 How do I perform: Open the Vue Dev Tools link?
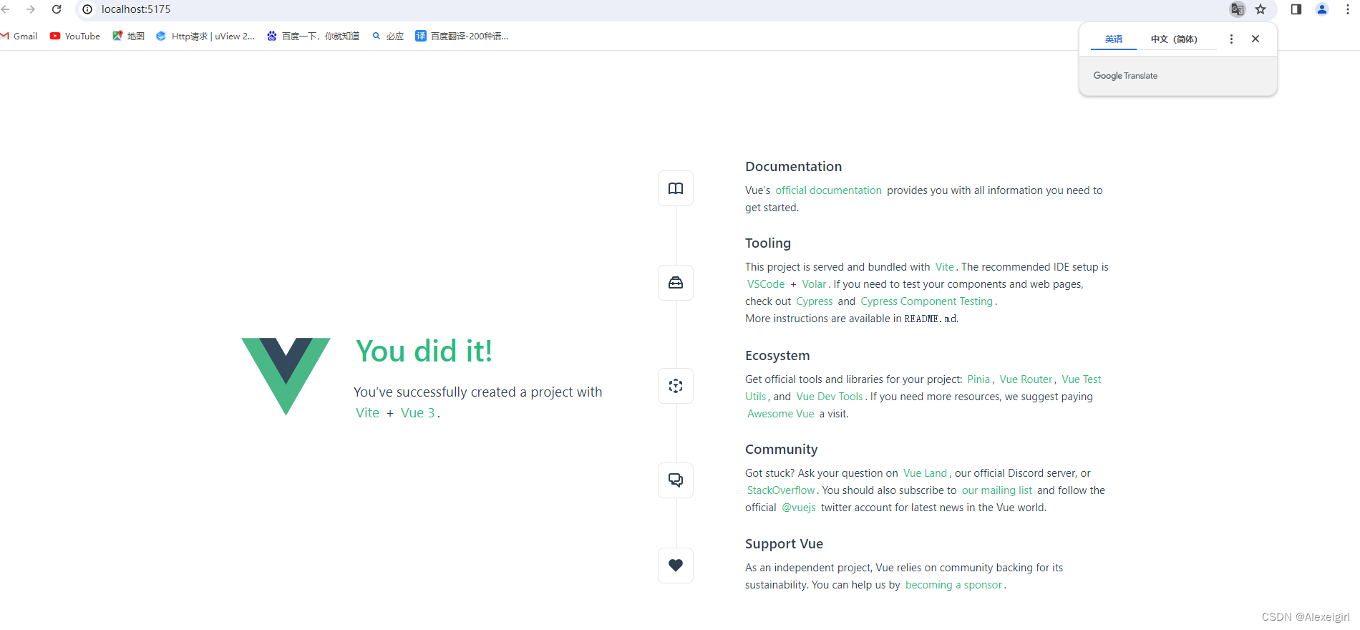tap(830, 397)
